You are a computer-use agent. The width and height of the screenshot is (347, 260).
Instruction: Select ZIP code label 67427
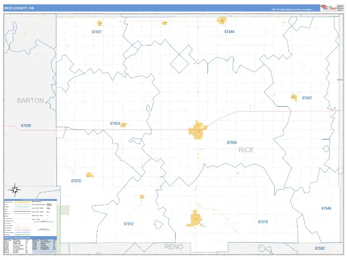[x=97, y=32]
